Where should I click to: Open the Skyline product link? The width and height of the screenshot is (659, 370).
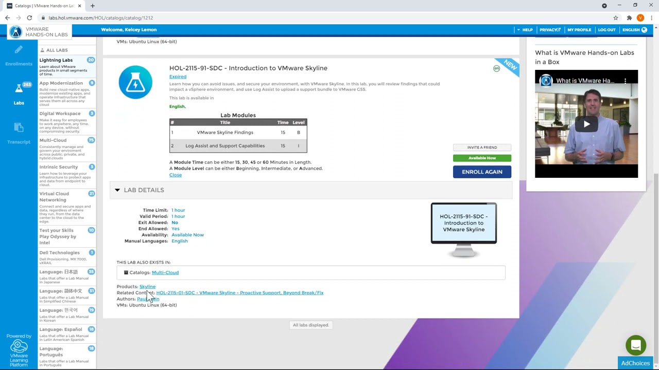(147, 287)
